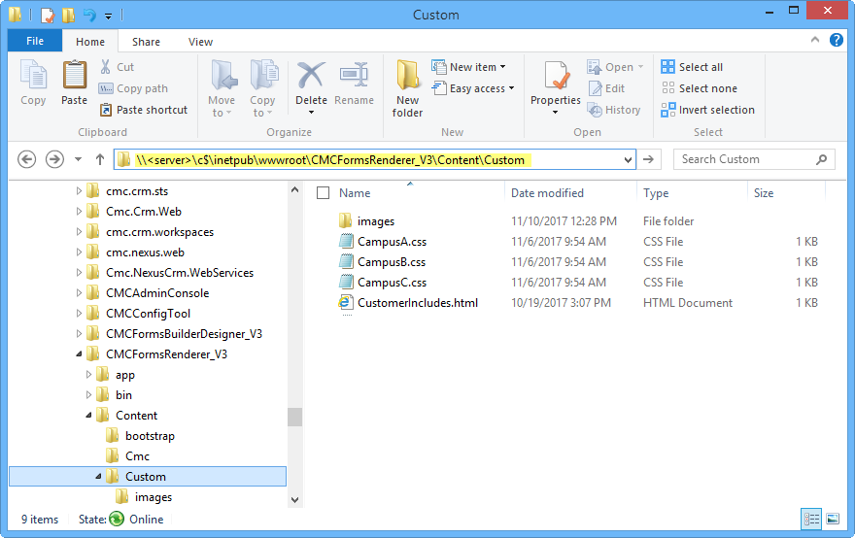Click Select all
Viewport: 855px width, 538px height.
click(x=692, y=67)
